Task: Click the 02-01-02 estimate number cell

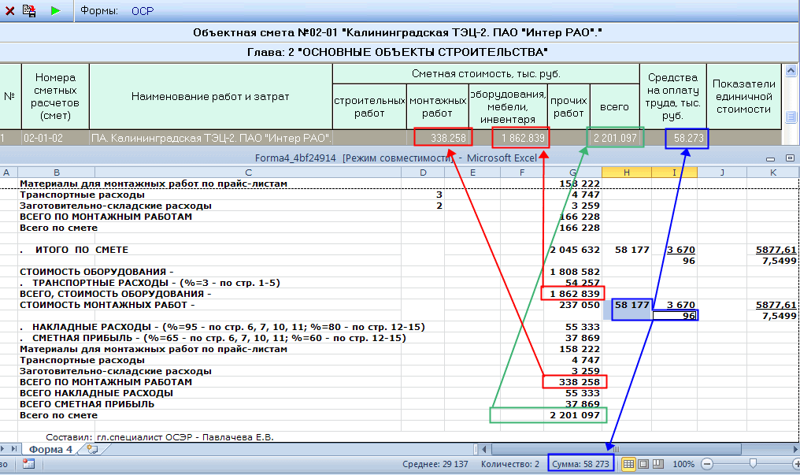Action: click(55, 138)
